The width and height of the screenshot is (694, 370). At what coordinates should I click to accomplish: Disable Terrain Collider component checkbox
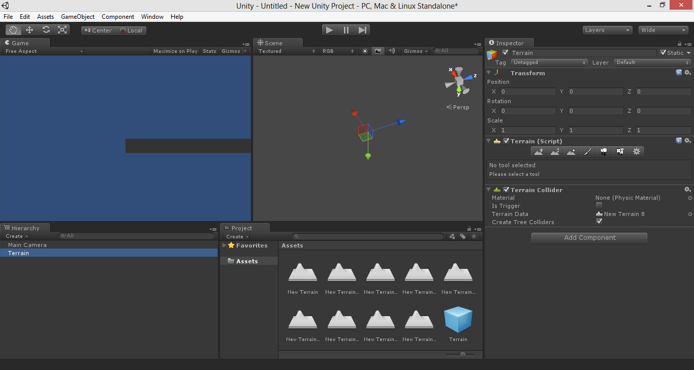(x=506, y=190)
